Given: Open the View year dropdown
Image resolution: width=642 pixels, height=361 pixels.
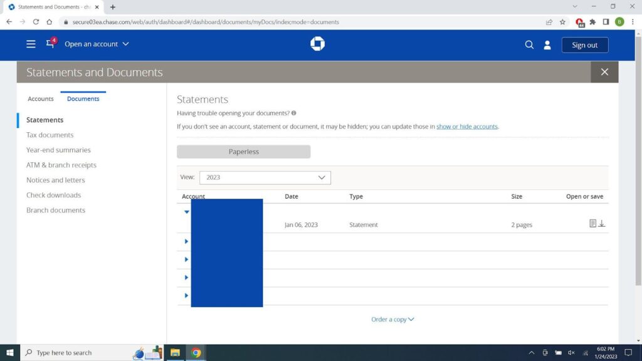Looking at the screenshot, I should (265, 177).
